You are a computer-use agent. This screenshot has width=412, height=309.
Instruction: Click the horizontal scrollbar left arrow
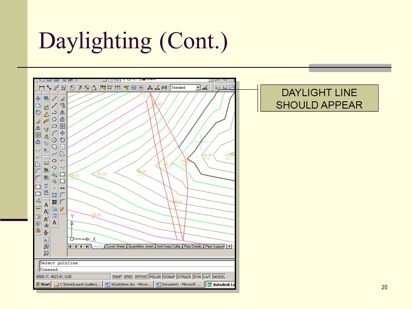point(229,246)
